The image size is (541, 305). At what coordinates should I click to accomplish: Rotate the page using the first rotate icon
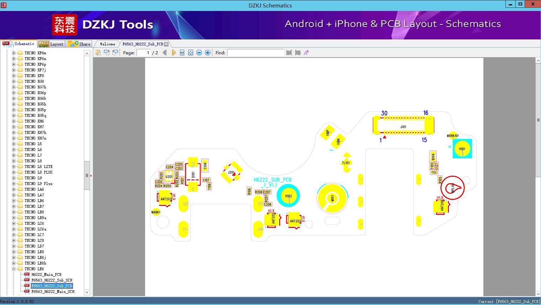point(107,53)
